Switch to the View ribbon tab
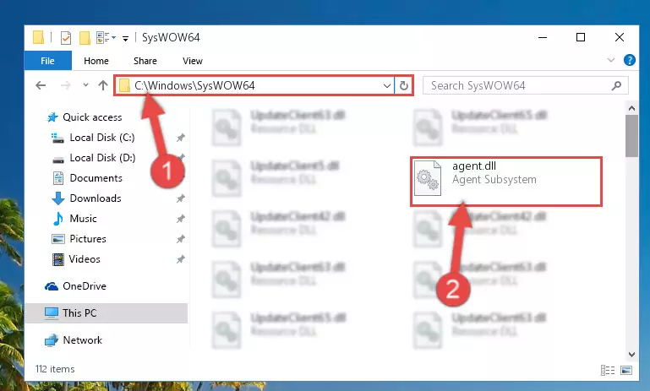This screenshot has width=650, height=391. click(x=193, y=61)
